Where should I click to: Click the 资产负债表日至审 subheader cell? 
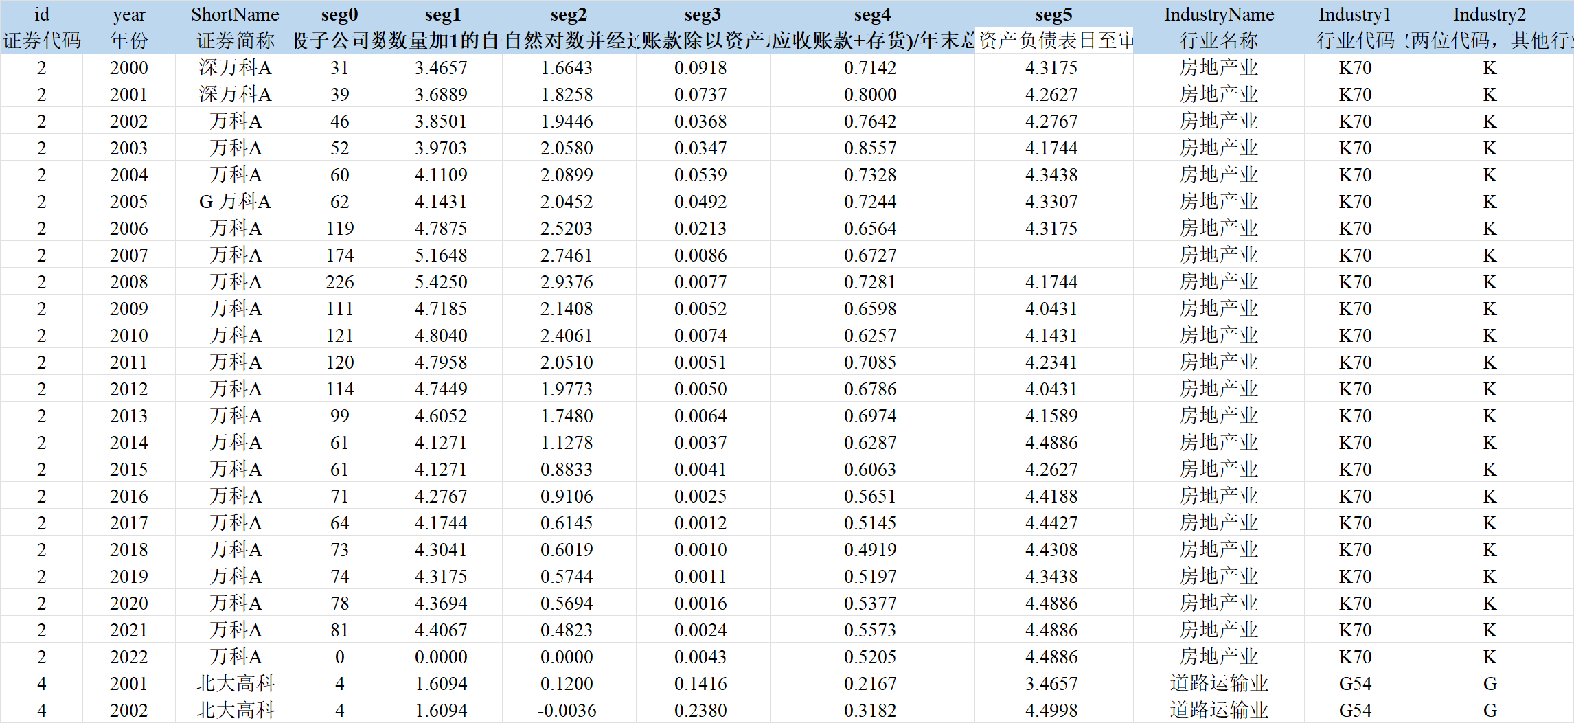click(1053, 41)
